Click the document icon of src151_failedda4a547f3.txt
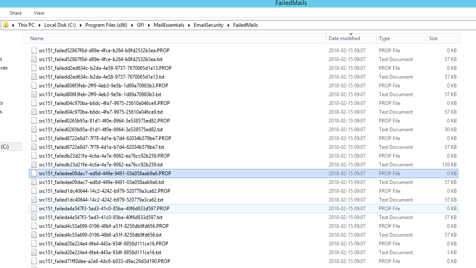Screen dimensions: 476x268 (34, 217)
